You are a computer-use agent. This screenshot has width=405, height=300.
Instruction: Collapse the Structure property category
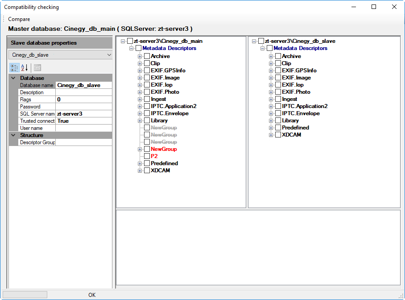[14, 135]
